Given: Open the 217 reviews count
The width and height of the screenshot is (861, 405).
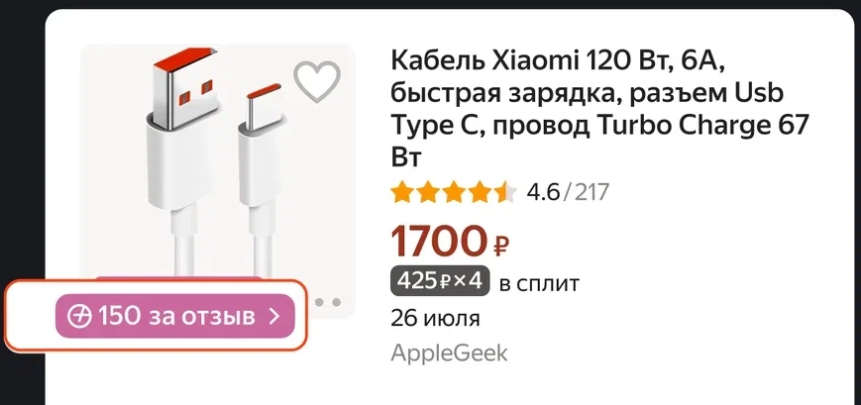Looking at the screenshot, I should (x=592, y=193).
